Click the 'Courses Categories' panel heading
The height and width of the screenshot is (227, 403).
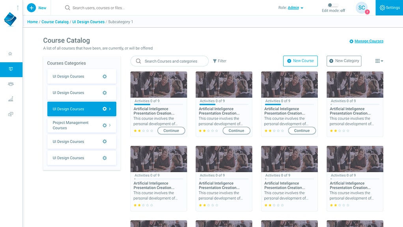pyautogui.click(x=66, y=63)
